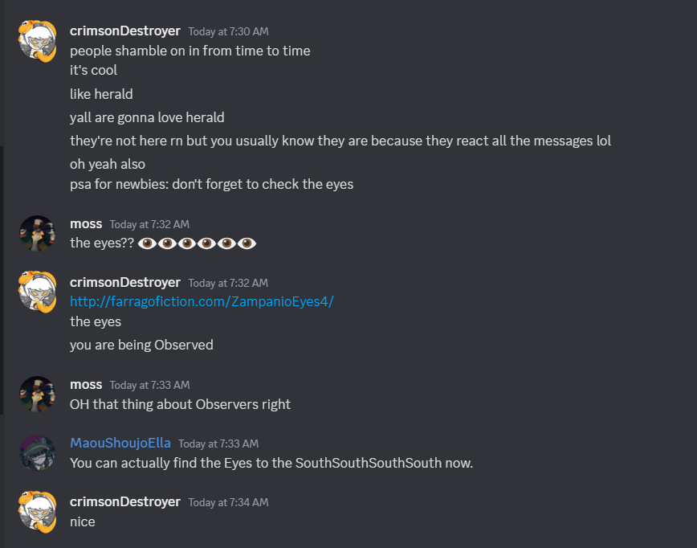697x548 pixels.
Task: Select the "psa for newbies" message
Action: click(x=211, y=184)
